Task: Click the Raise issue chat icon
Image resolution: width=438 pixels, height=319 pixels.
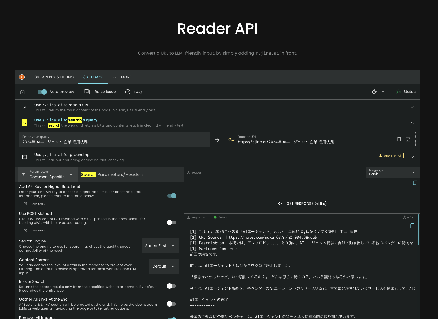Action: point(87,92)
